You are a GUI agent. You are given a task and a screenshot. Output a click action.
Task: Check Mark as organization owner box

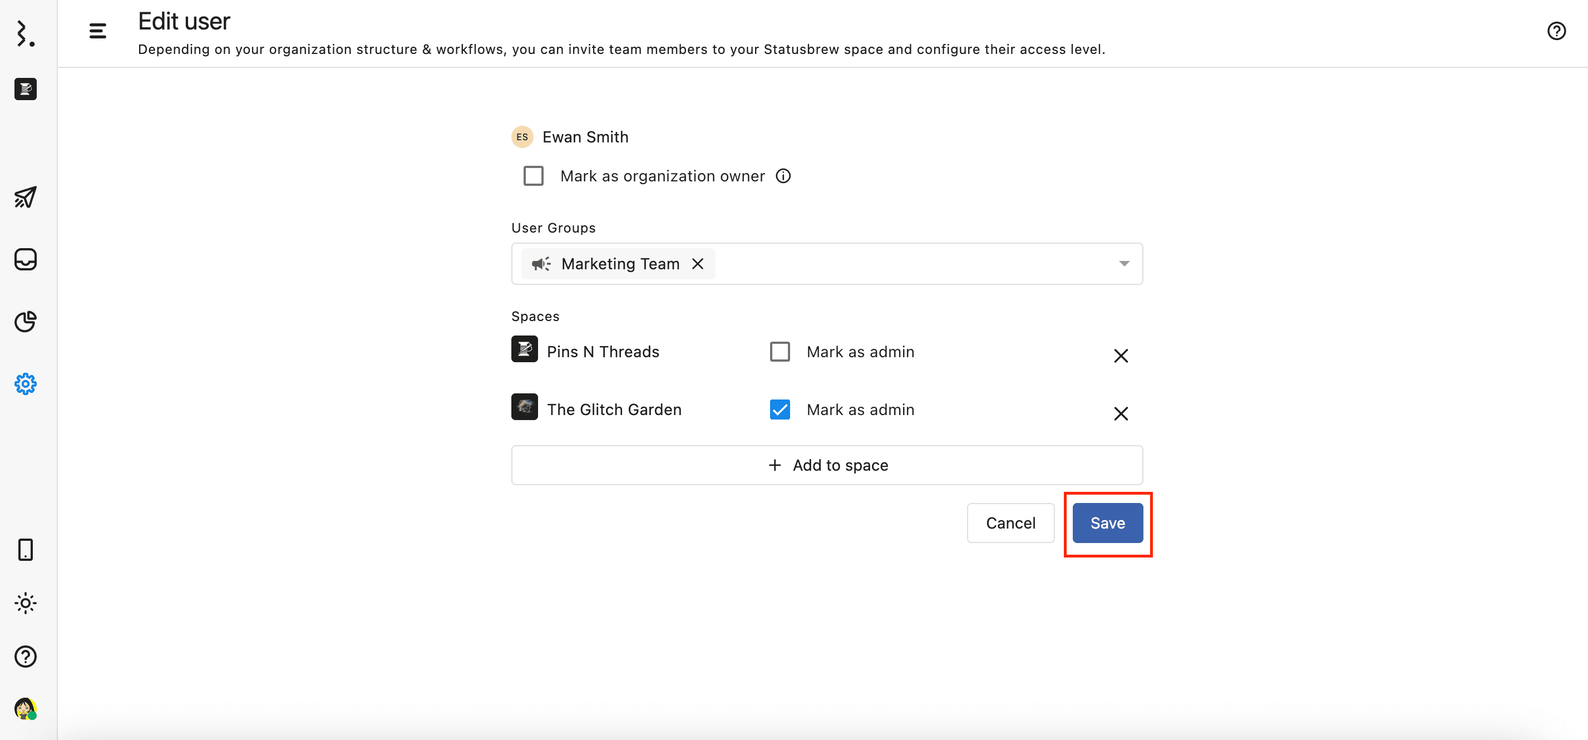pyautogui.click(x=533, y=176)
